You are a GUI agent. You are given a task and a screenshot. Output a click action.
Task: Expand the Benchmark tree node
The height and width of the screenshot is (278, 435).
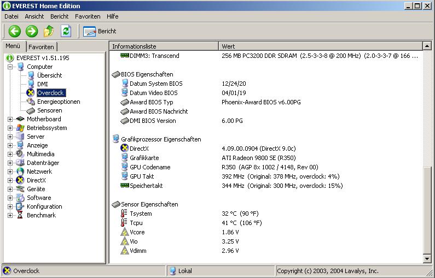pyautogui.click(x=10, y=215)
